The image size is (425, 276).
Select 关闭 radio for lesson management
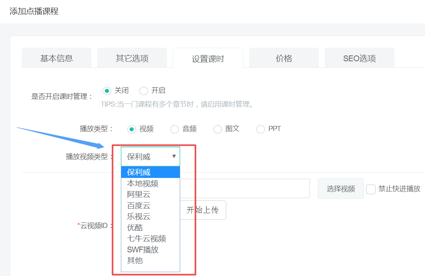point(107,91)
